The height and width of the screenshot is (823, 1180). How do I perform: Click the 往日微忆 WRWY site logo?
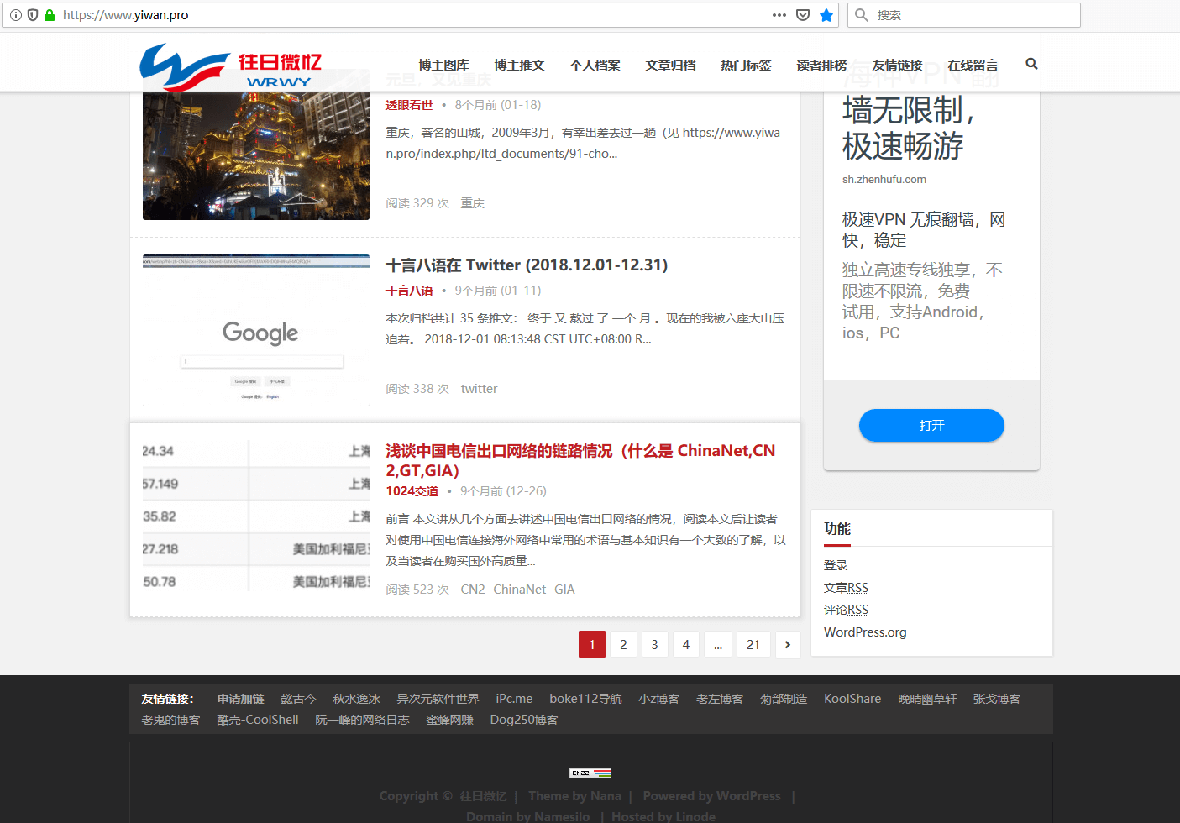point(231,66)
